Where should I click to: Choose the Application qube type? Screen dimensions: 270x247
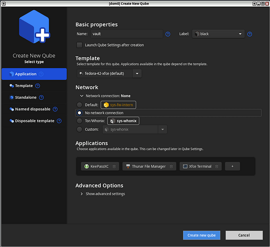coord(34,74)
